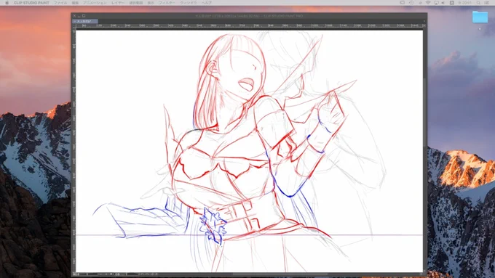
Task: Click the menu bar clock time
Action: (x=465, y=2)
